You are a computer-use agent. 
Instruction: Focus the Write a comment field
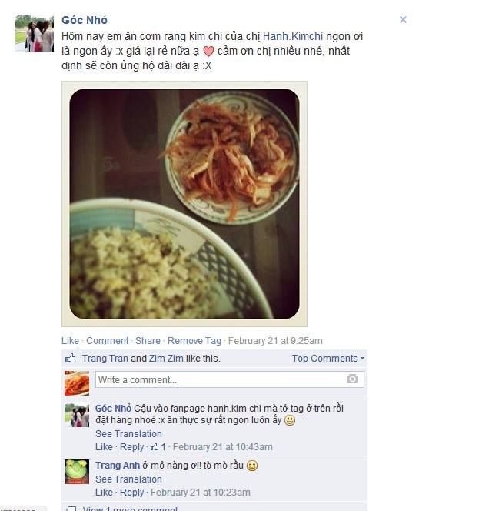point(230,379)
